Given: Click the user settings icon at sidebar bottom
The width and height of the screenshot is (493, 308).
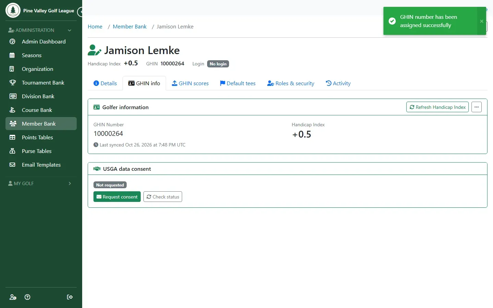Looking at the screenshot, I should pyautogui.click(x=13, y=297).
